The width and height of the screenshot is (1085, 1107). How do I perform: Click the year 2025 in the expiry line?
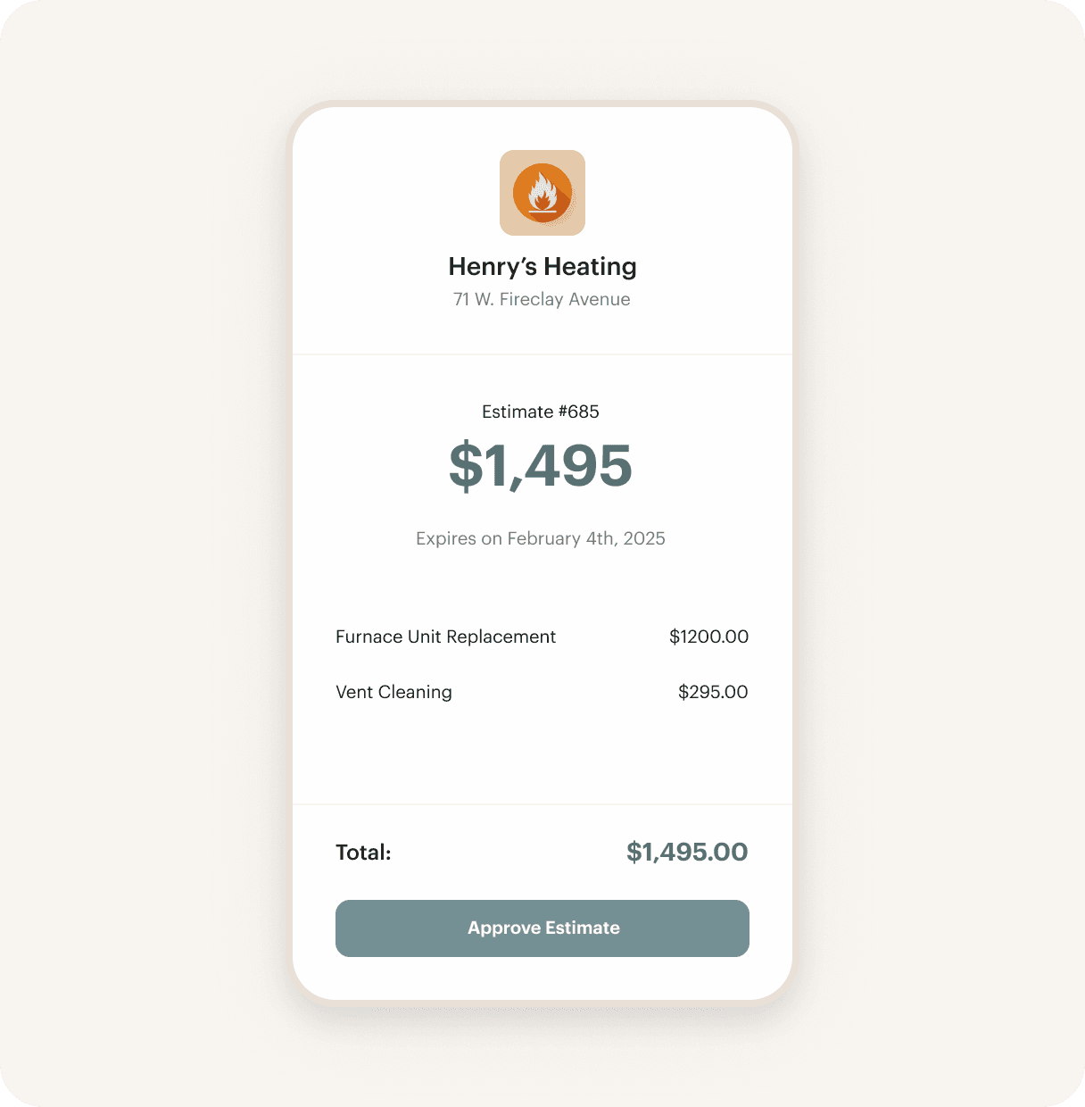(644, 538)
